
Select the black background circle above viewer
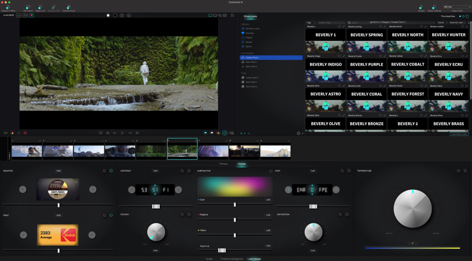(x=115, y=15)
